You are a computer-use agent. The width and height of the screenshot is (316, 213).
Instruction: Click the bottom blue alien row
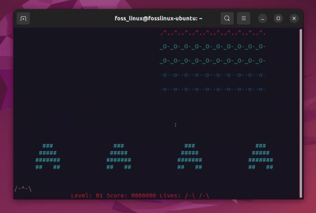click(213, 89)
